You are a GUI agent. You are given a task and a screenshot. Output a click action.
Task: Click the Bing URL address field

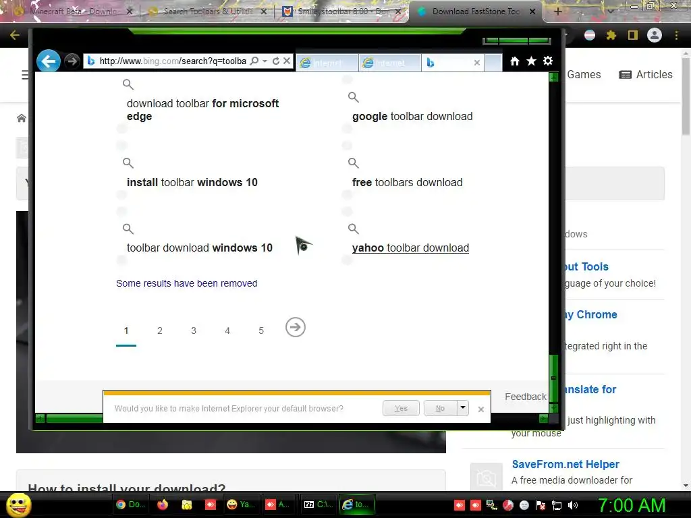click(x=173, y=61)
